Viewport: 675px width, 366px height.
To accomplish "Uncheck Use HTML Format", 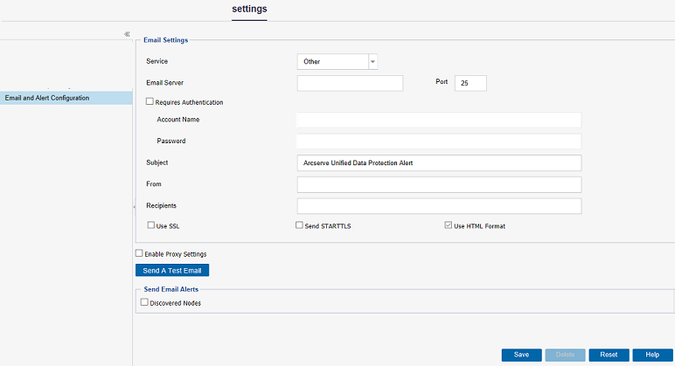I will click(449, 225).
